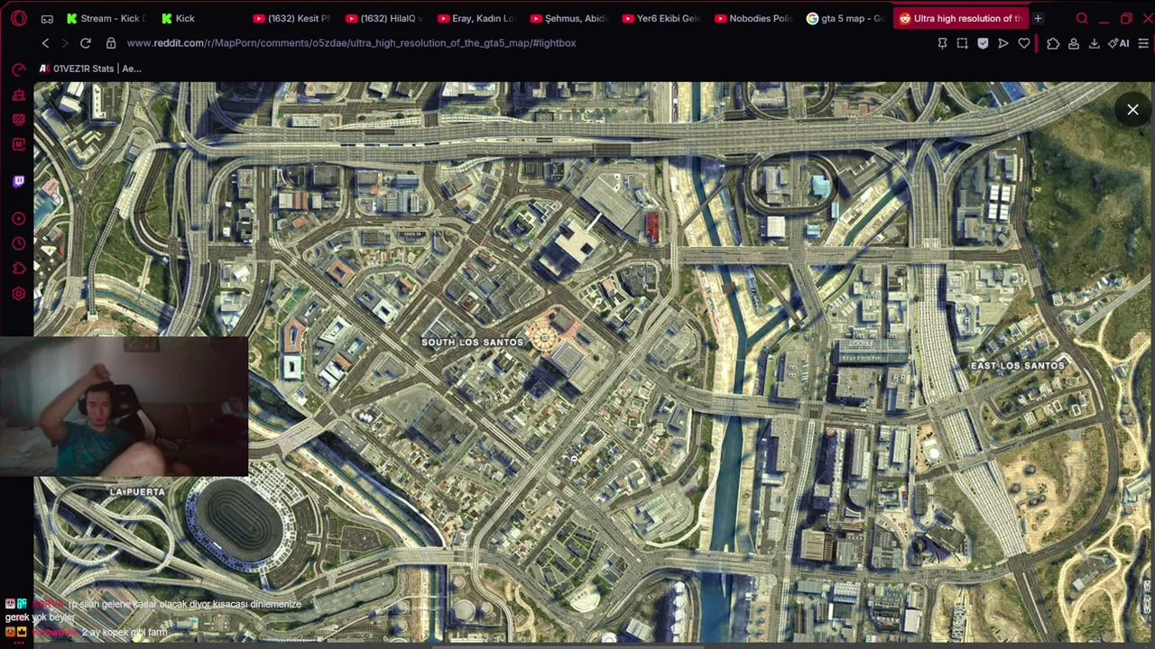Add page to bookmarks heart
Image resolution: width=1155 pixels, height=649 pixels.
coord(1024,43)
